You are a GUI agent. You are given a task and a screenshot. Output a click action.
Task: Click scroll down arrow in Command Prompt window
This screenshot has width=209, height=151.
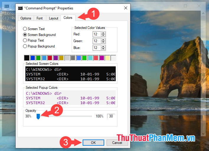point(203,134)
